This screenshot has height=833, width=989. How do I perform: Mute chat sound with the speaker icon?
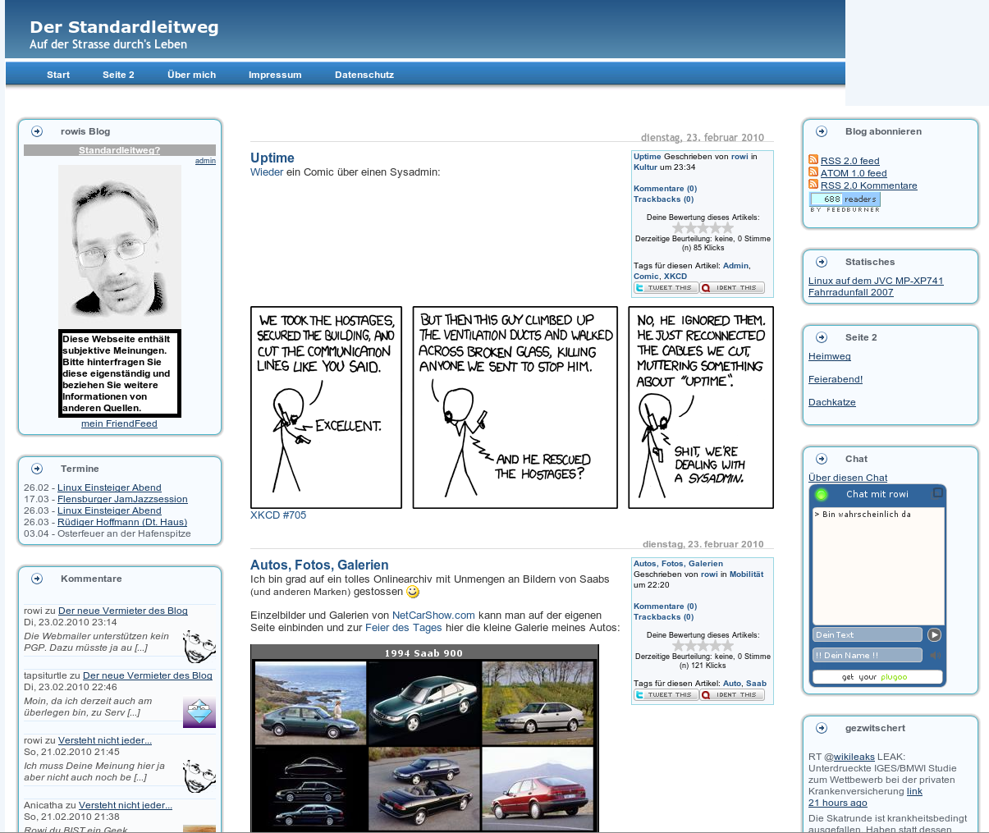(x=934, y=655)
